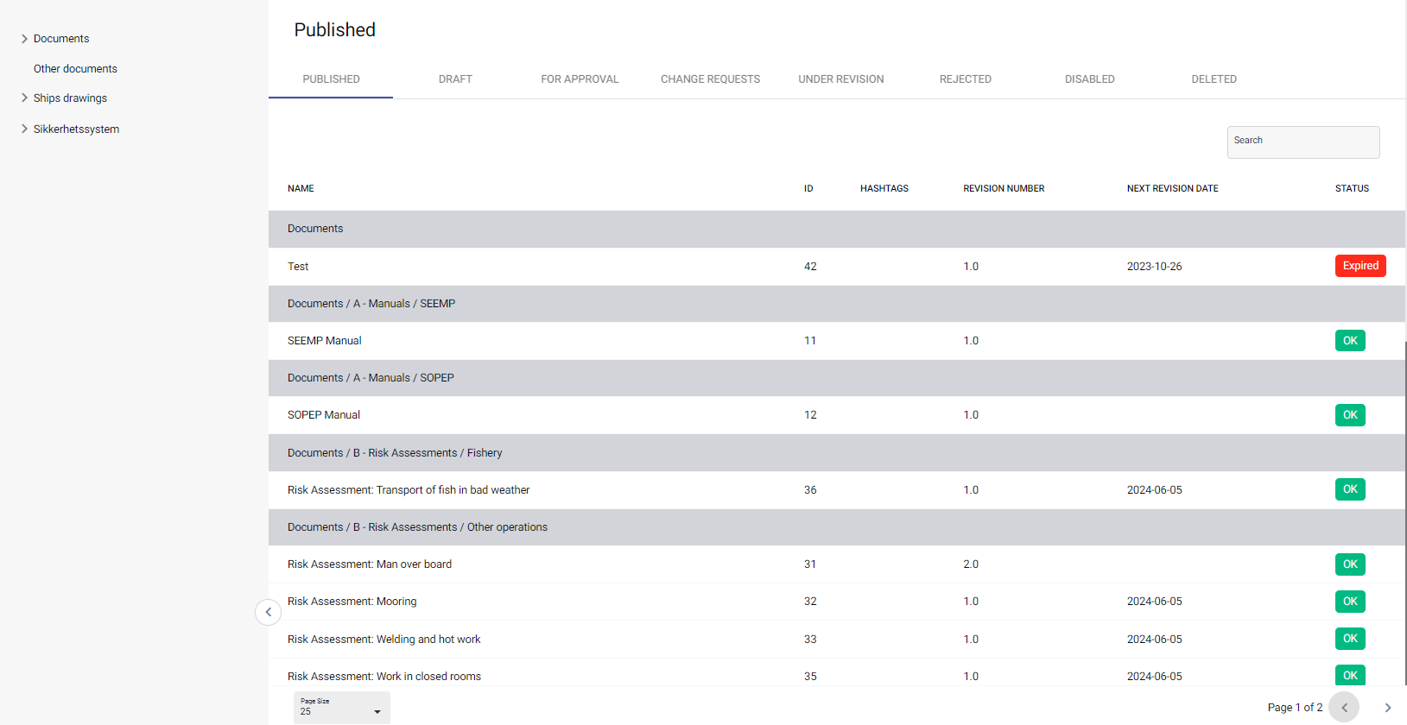The width and height of the screenshot is (1407, 725).
Task: Click ID 42 in Test row
Action: coord(810,267)
